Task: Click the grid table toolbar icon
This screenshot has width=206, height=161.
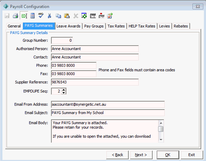Action: [93, 16]
